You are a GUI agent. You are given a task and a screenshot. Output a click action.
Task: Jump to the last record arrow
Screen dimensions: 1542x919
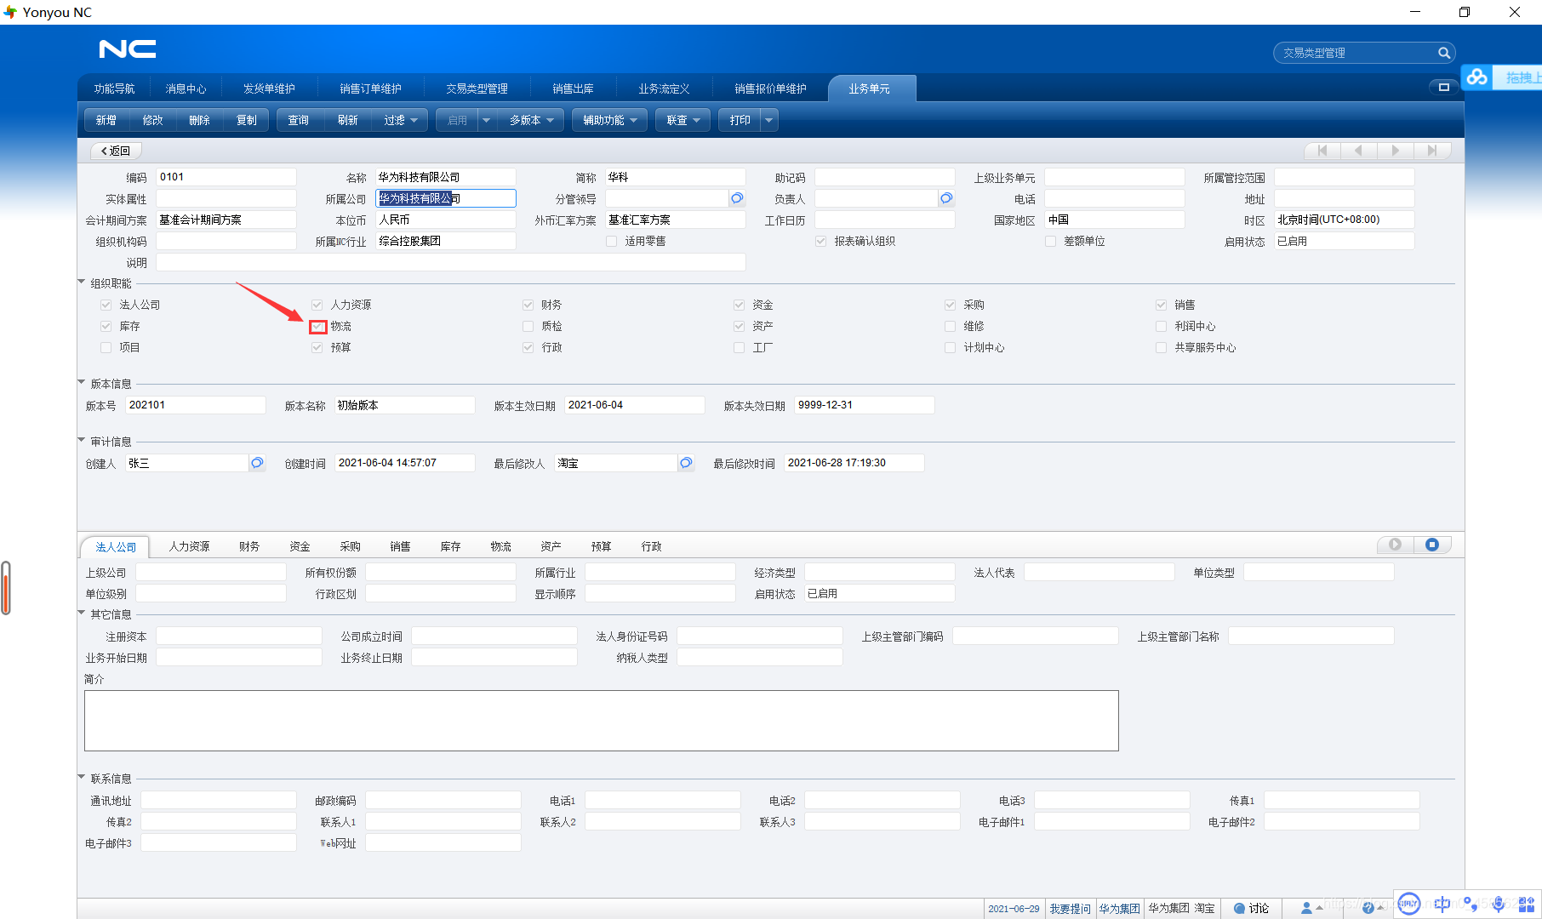[1431, 151]
